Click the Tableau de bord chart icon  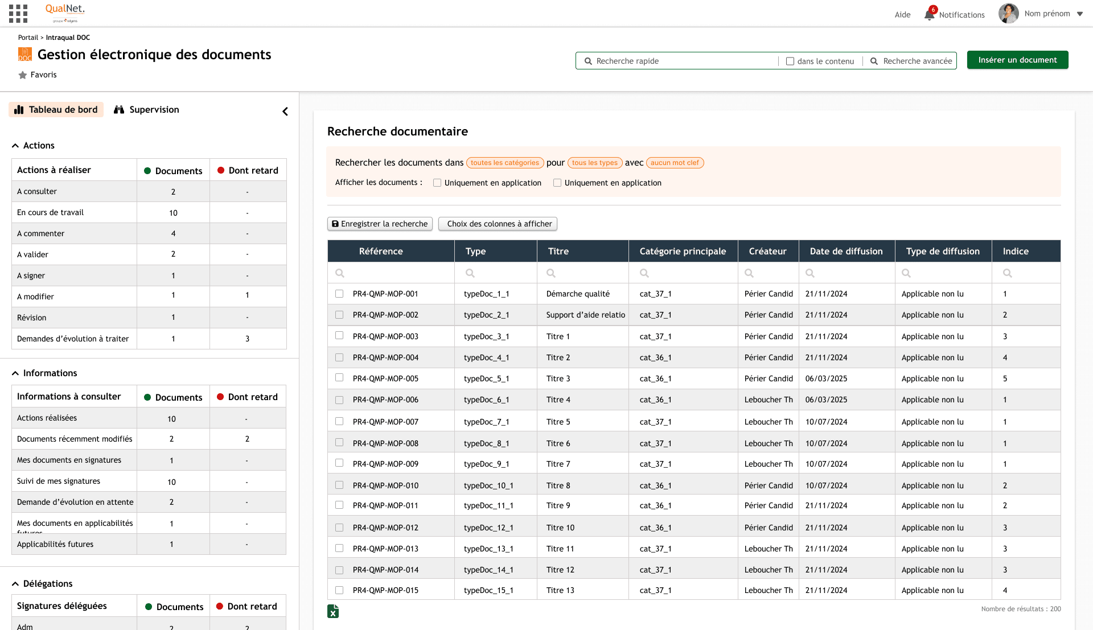[x=19, y=110]
